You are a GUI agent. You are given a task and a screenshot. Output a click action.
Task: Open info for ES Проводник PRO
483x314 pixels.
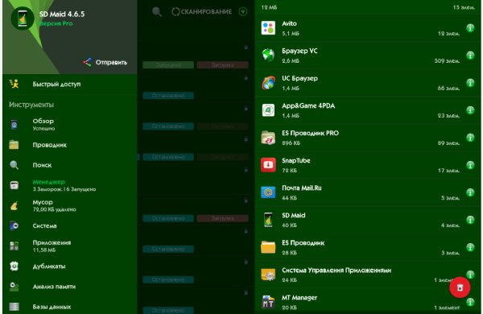click(x=470, y=138)
